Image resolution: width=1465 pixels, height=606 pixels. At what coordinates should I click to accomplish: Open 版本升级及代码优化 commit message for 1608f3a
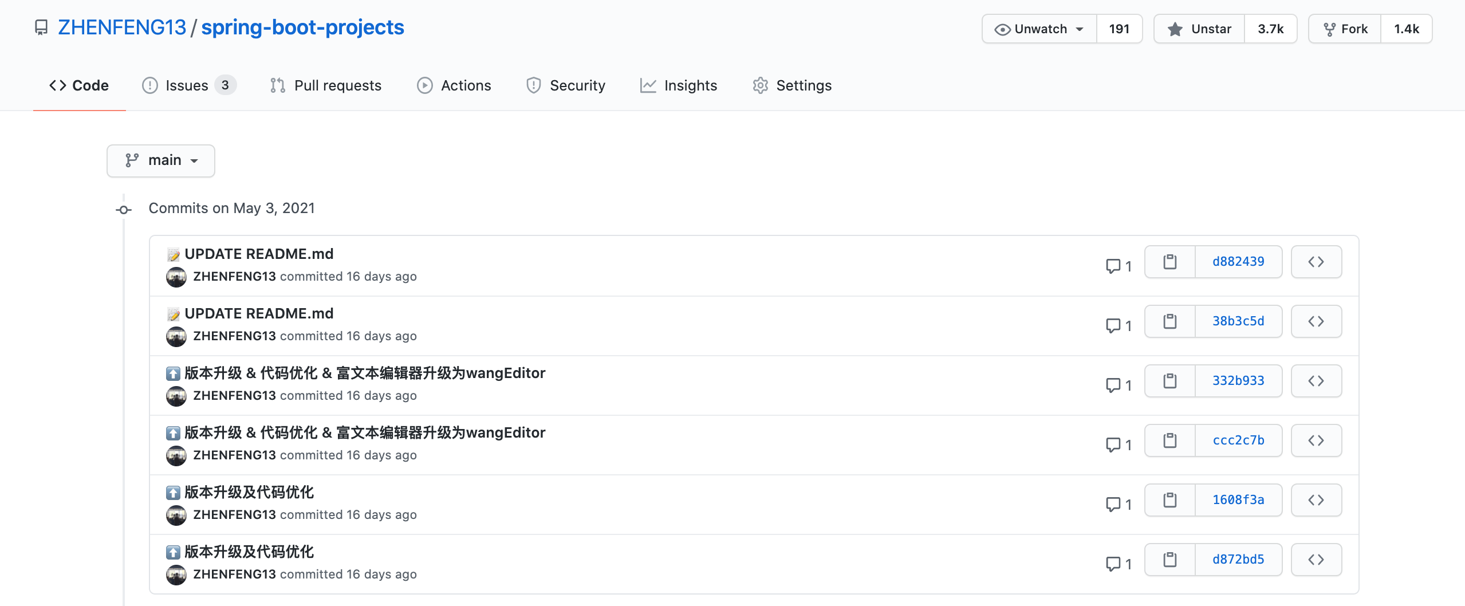coord(249,492)
